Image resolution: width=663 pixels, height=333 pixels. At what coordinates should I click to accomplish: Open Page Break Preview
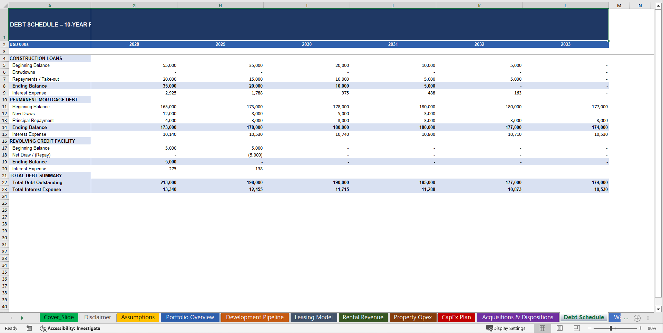click(x=576, y=328)
